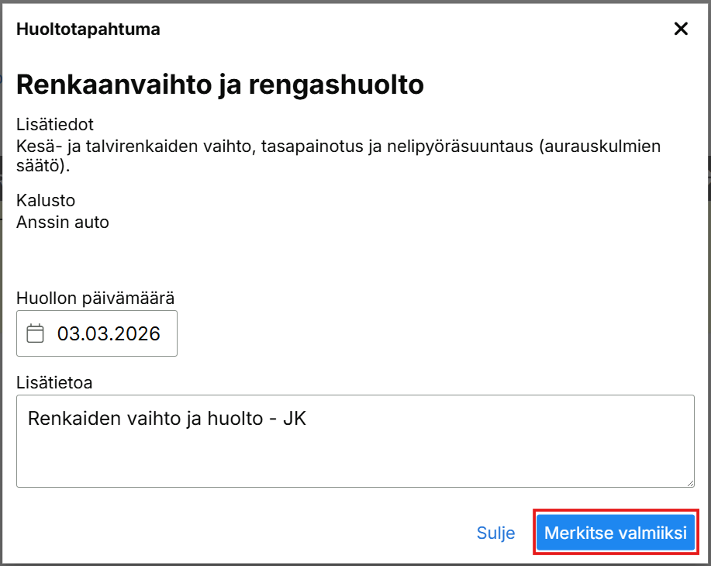Viewport: 711px width, 566px height.
Task: Click the Renkaanvaihto ja rengashuolto heading
Action: coord(219,85)
